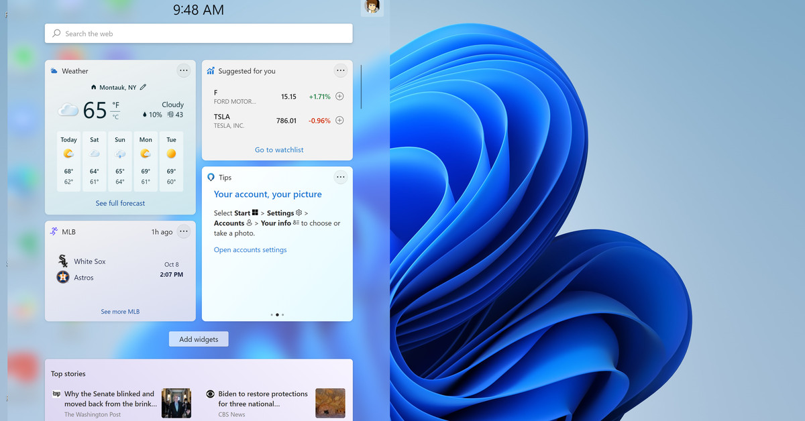Select the middle Tips page dot
Image resolution: width=805 pixels, height=421 pixels.
click(x=277, y=314)
